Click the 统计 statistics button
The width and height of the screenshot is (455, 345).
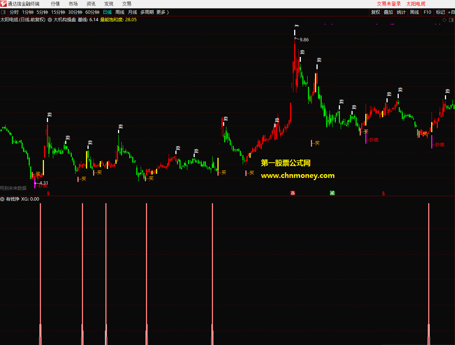pyautogui.click(x=401, y=12)
